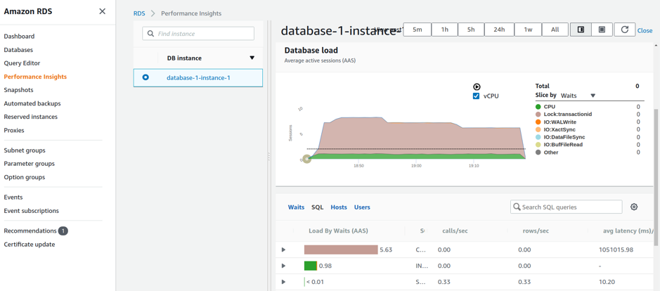This screenshot has width=660, height=291.
Task: Sort by DB instance column arrow
Action: pos(252,58)
